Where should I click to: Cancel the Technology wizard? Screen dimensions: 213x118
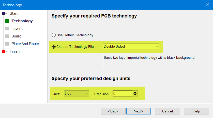pyautogui.click(x=168, y=111)
